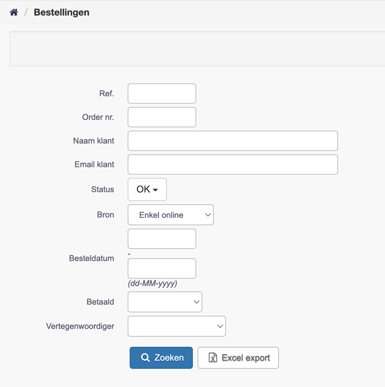The width and height of the screenshot is (385, 387).
Task: Select the Naam klant text box
Action: coord(233,141)
